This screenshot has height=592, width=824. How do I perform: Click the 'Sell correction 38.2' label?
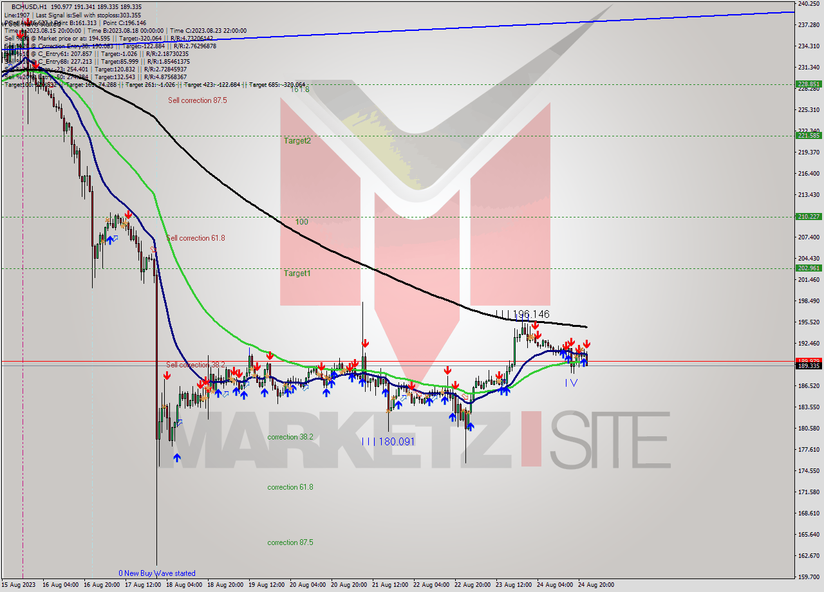(x=196, y=365)
